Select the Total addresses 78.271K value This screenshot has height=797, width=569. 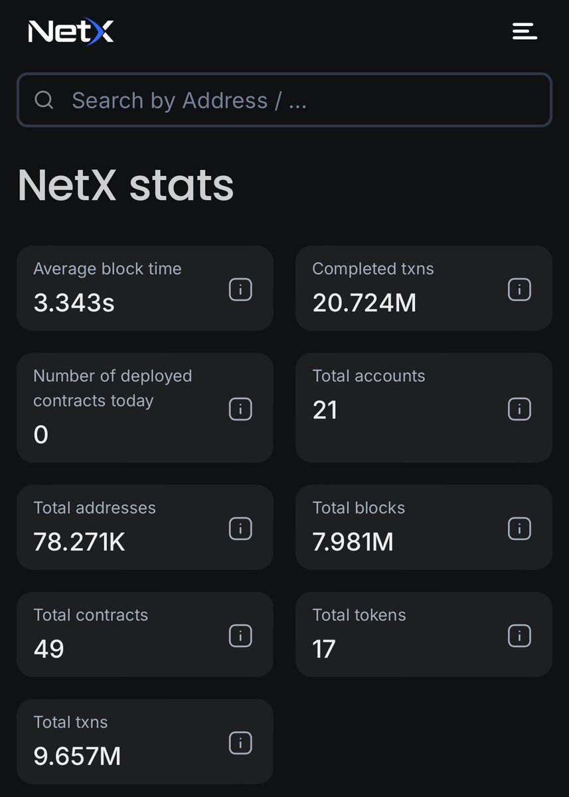tap(79, 543)
